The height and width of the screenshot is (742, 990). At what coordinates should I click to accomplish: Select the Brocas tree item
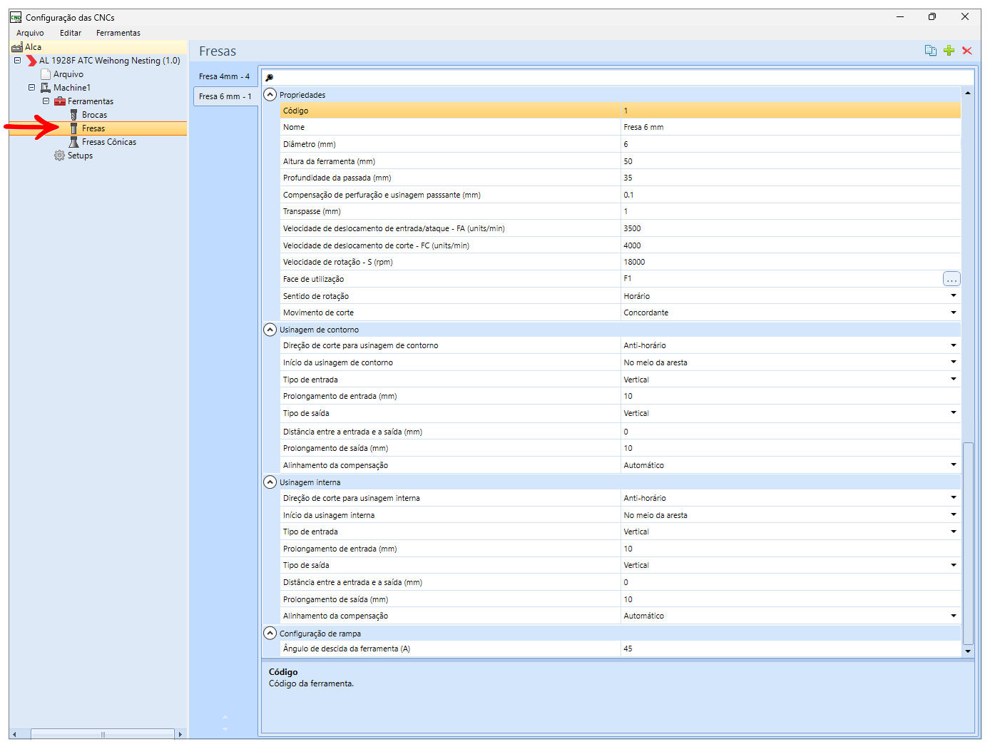click(94, 115)
